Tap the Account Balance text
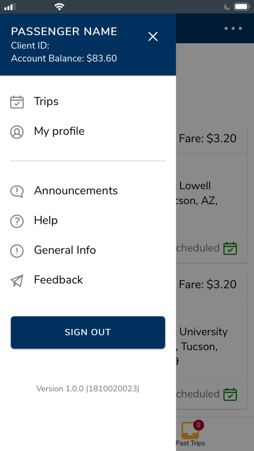This screenshot has width=254, height=451. 64,58
